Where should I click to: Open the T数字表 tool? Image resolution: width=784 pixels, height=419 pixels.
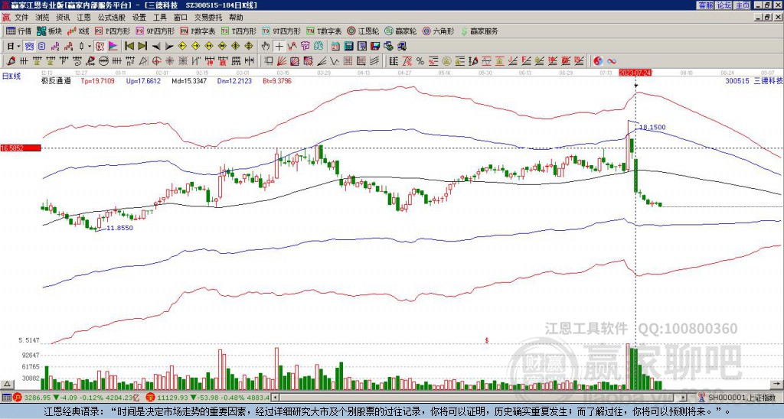click(324, 31)
